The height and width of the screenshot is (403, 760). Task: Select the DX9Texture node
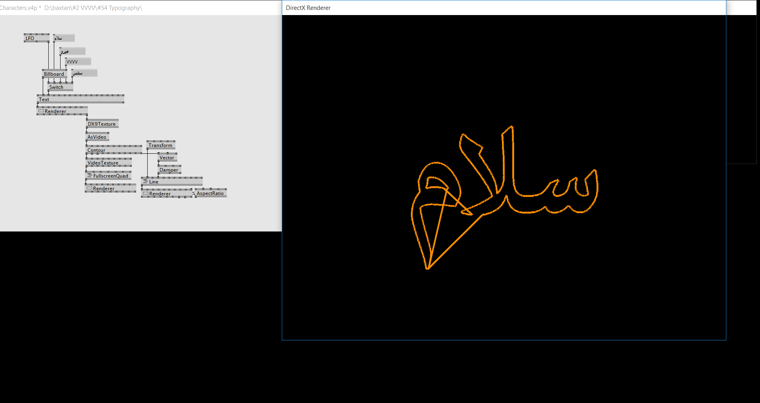pyautogui.click(x=102, y=124)
